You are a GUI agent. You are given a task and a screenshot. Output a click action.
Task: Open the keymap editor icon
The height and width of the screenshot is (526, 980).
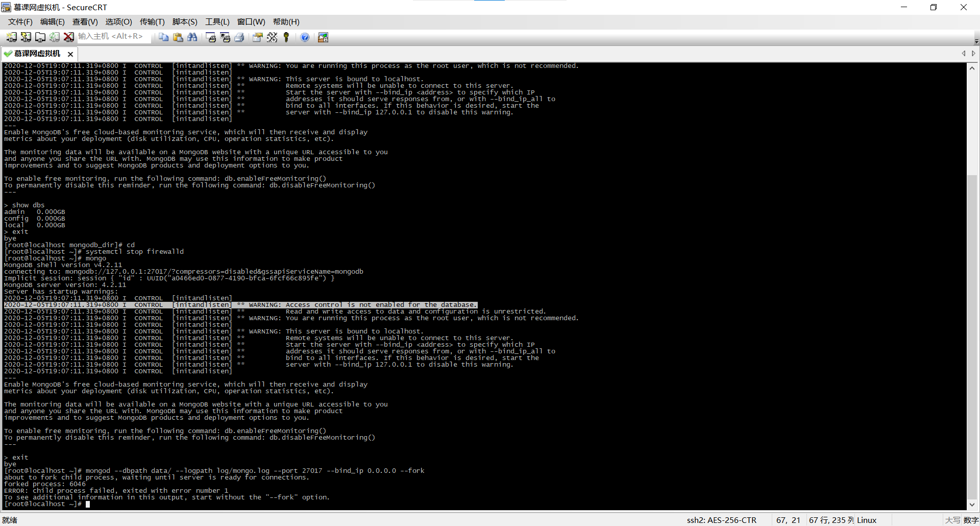tap(272, 37)
